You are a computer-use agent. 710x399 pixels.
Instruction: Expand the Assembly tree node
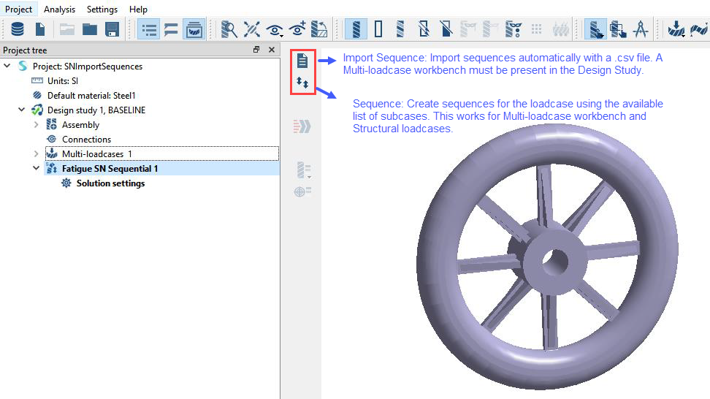(x=37, y=125)
